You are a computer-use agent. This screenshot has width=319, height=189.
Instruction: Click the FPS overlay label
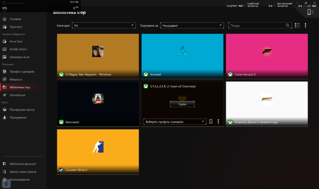pyautogui.click(x=5, y=8)
